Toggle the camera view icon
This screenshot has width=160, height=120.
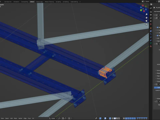[146, 21]
